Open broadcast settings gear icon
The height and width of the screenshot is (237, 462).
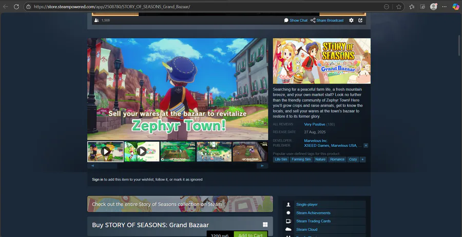coord(351,20)
